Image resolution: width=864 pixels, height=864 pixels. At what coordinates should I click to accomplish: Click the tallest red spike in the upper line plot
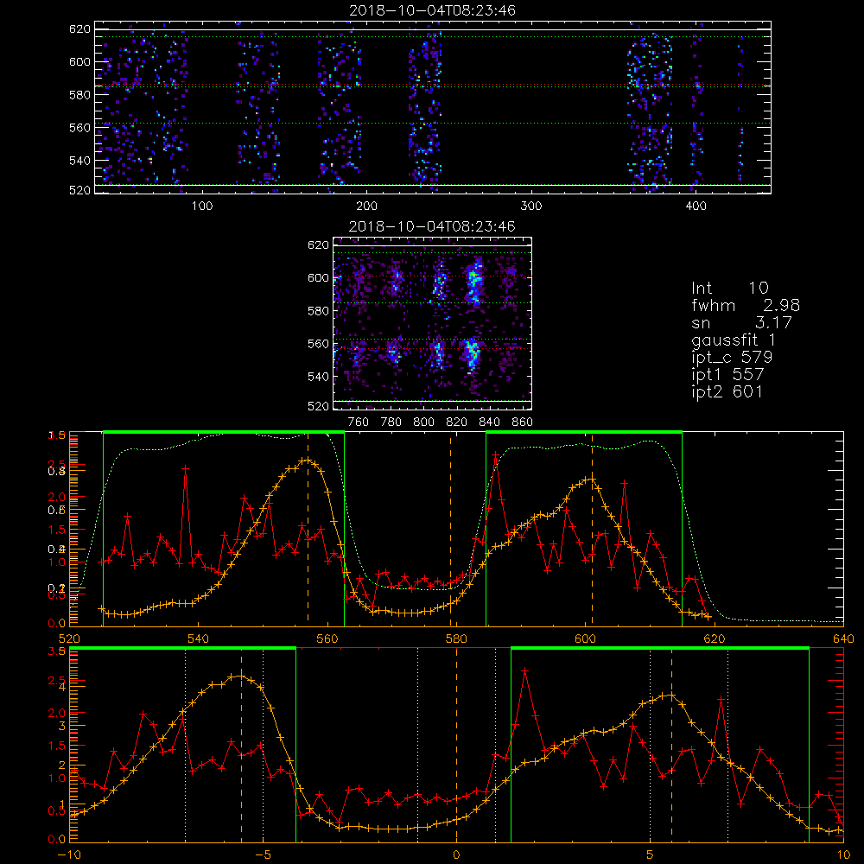tap(496, 455)
